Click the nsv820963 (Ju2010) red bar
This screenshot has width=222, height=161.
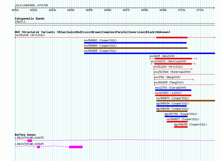click(173, 95)
